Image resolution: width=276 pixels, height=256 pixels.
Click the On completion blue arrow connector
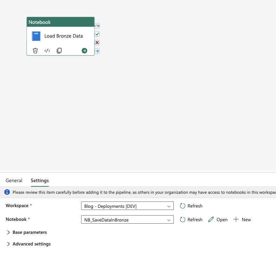tap(97, 51)
